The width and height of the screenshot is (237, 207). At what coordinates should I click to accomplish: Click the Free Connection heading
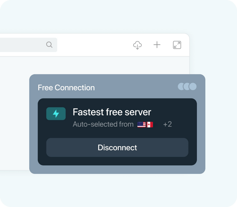click(66, 88)
